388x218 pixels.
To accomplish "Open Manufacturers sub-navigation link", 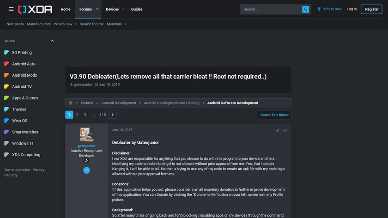I will [x=39, y=24].
